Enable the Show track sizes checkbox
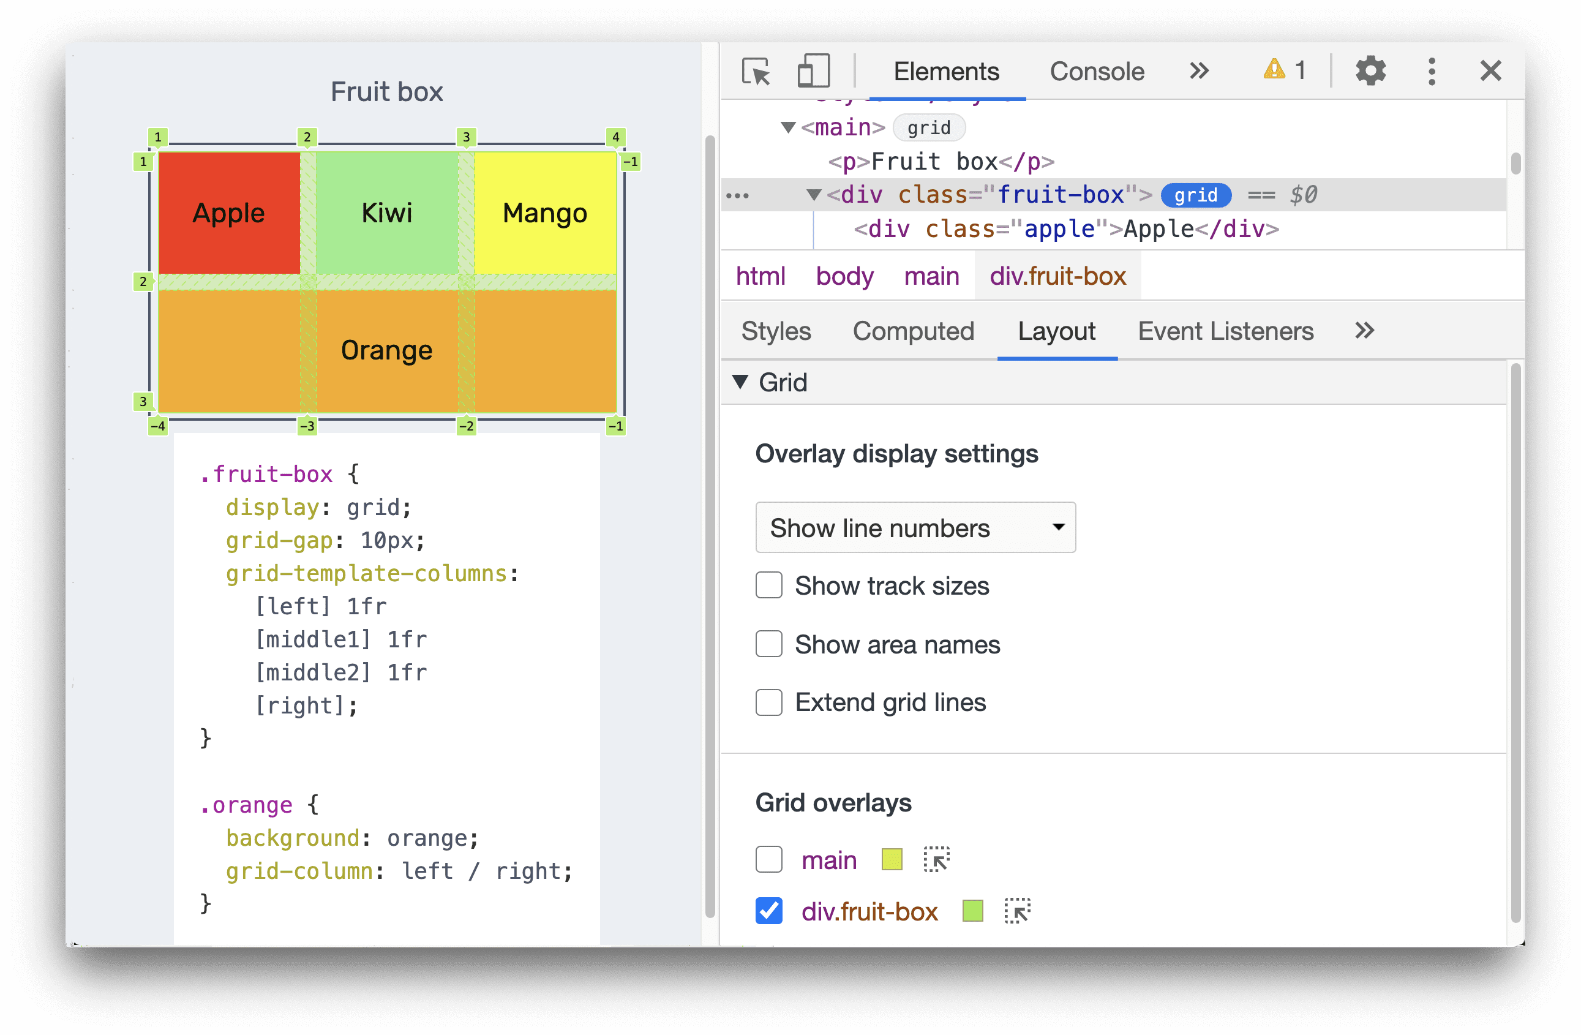Screen dimensions: 1581x1035 coord(768,584)
